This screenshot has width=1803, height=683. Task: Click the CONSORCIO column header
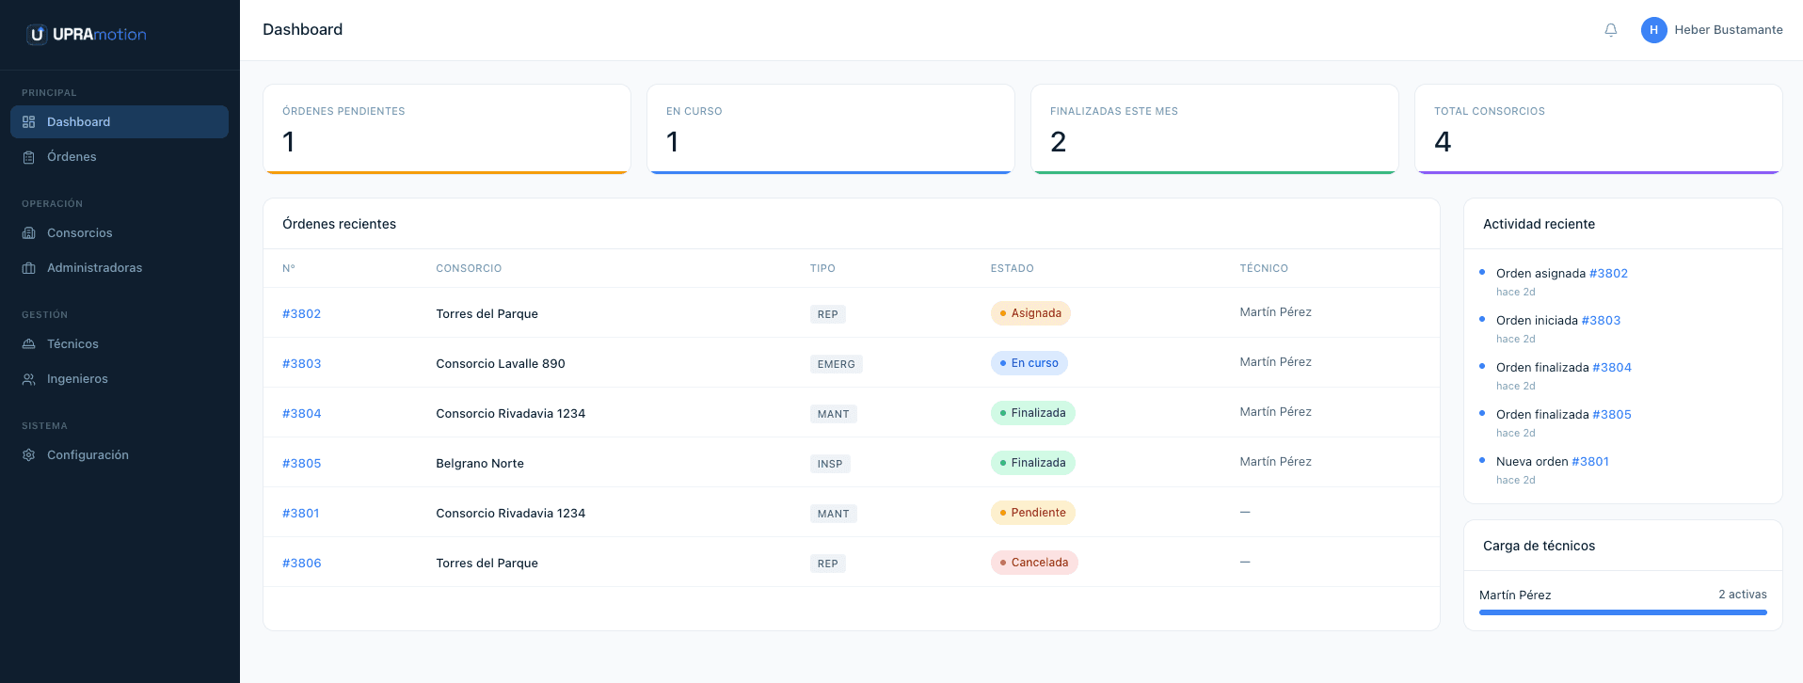coord(469,269)
